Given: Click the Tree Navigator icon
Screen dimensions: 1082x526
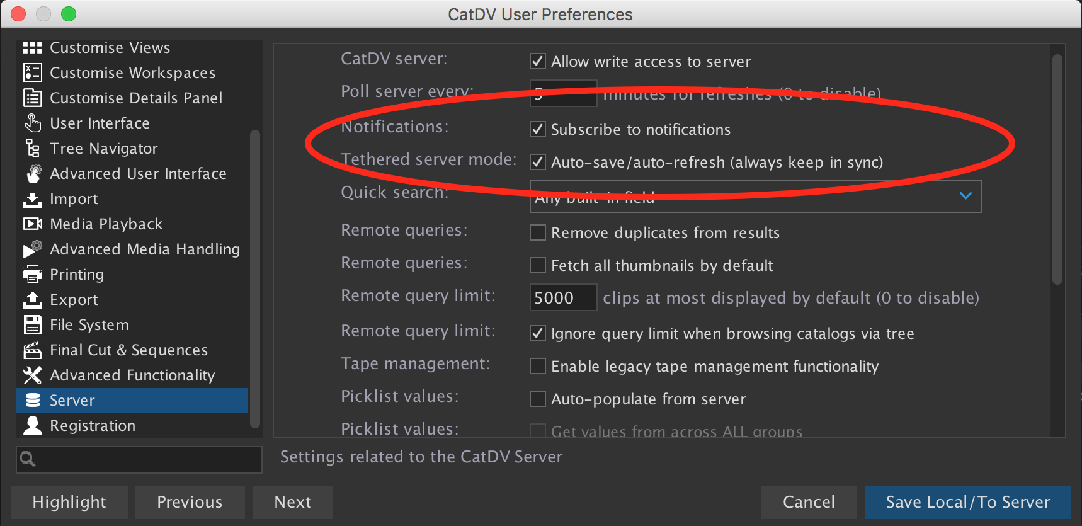Looking at the screenshot, I should pyautogui.click(x=33, y=149).
